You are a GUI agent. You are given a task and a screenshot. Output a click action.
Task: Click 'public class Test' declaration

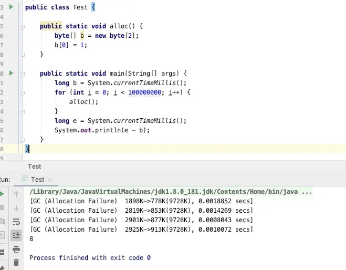56,7
